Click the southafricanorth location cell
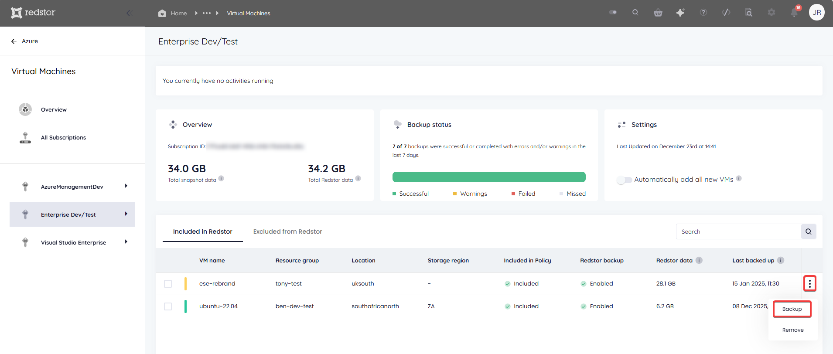 pyautogui.click(x=375, y=306)
